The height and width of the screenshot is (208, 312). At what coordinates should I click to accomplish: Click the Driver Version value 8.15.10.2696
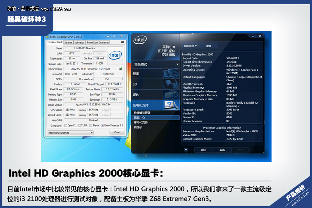point(234,65)
